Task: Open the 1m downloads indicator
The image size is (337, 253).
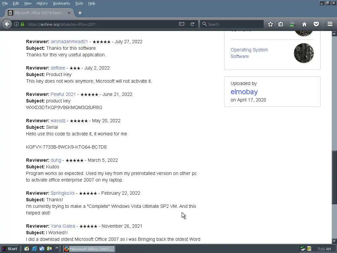Action: click(x=292, y=24)
